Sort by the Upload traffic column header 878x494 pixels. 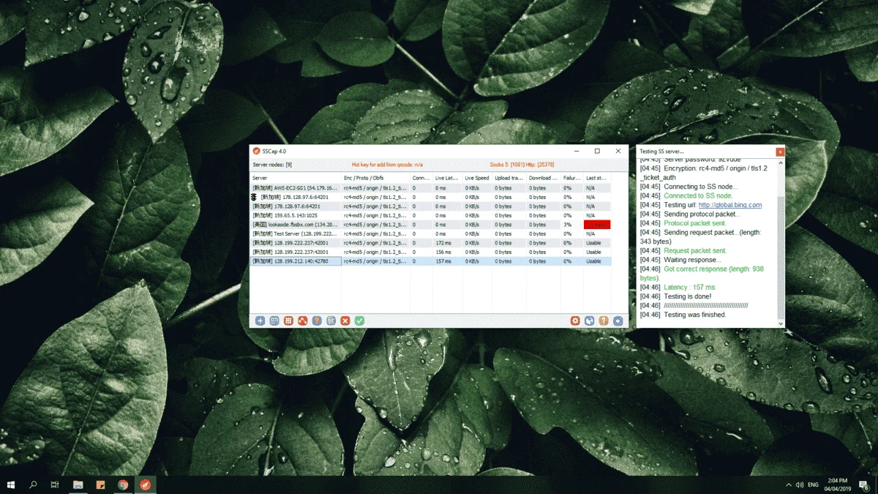click(x=509, y=178)
